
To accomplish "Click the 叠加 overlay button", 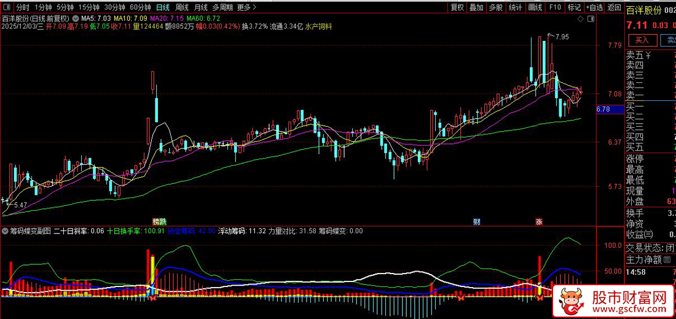I will [x=476, y=7].
